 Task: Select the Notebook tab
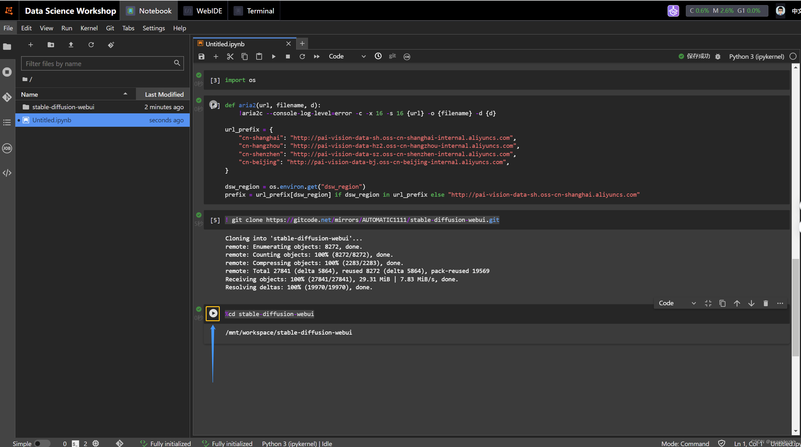pos(149,11)
